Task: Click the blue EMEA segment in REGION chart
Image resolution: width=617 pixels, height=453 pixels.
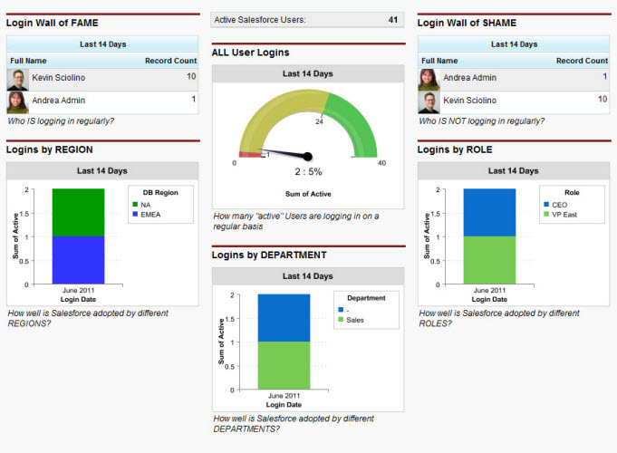Action: 78,260
